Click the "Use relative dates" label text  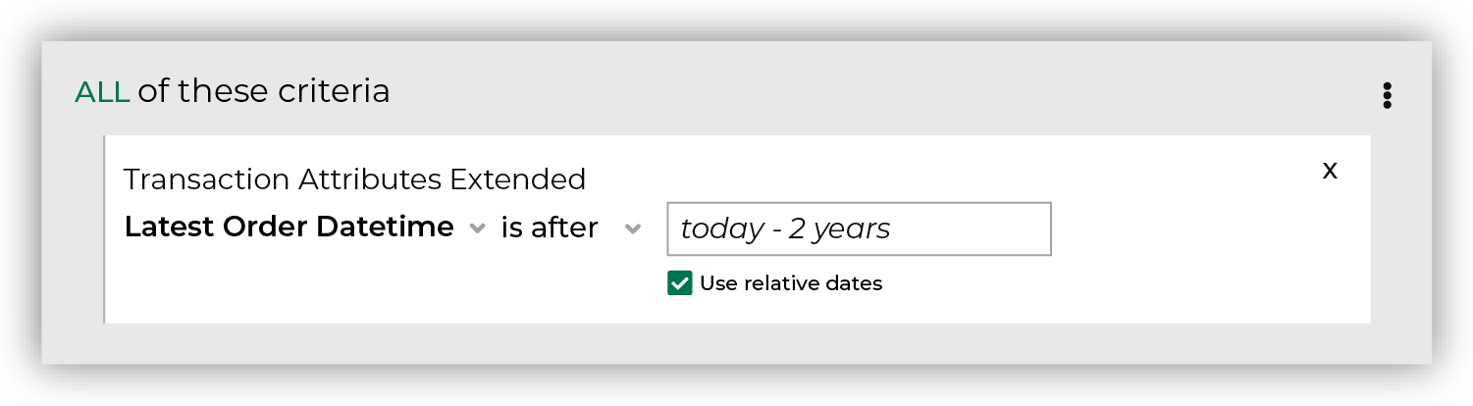click(x=791, y=283)
